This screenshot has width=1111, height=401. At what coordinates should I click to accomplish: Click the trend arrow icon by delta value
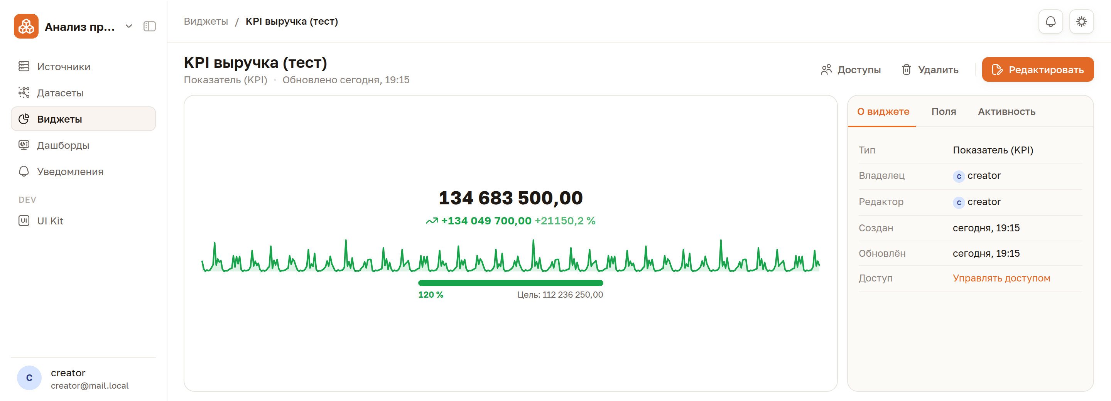[x=432, y=221]
